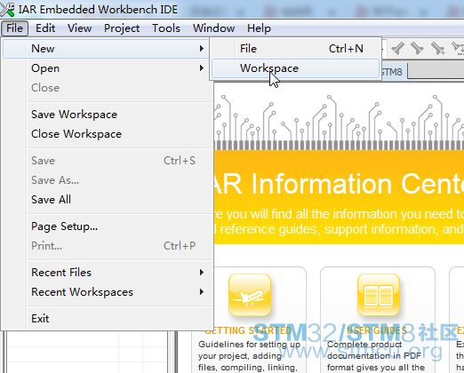Viewport: 464px width, 373px height.
Task: Click the greyed Print... menu item
Action: (x=108, y=246)
